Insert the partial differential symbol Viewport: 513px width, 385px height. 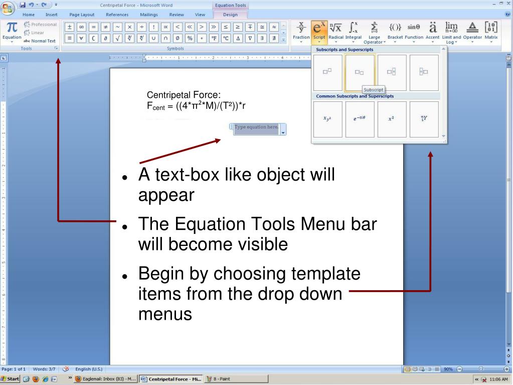(x=105, y=38)
